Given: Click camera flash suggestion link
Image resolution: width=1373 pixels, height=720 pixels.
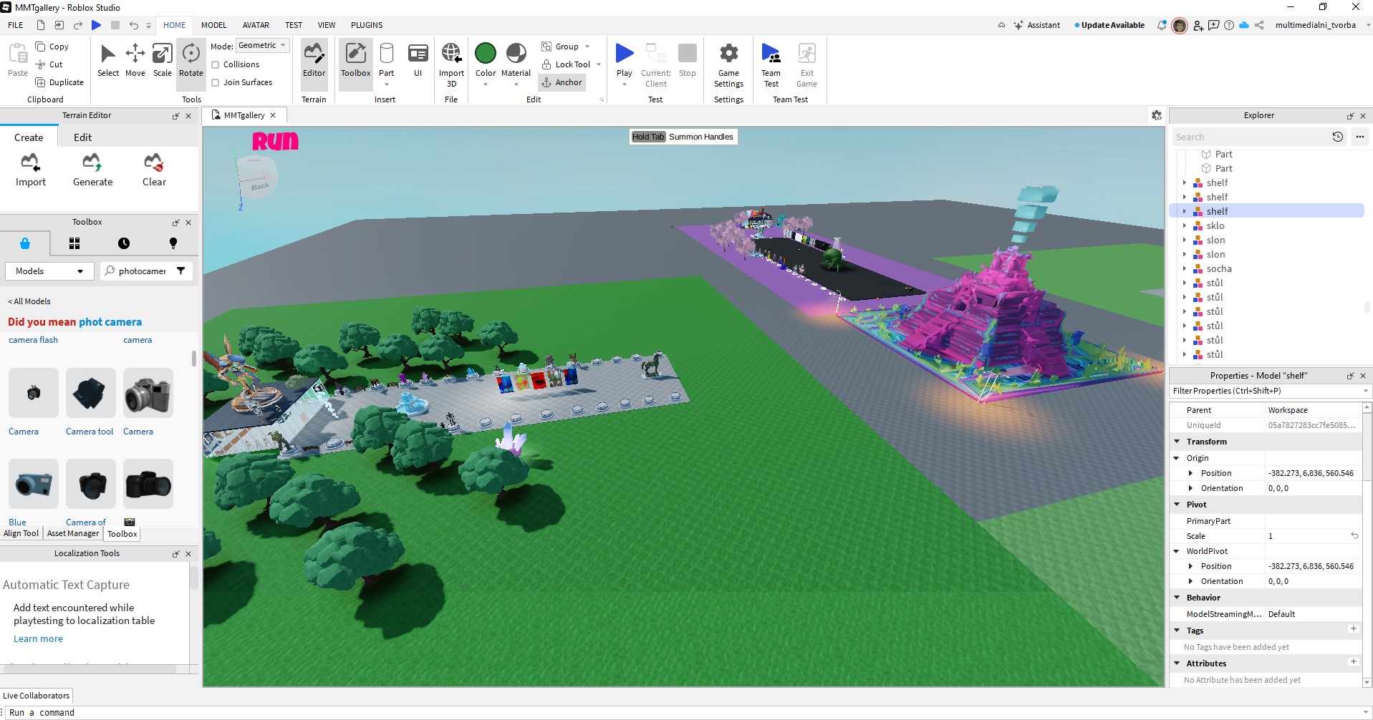Looking at the screenshot, I should click(33, 340).
